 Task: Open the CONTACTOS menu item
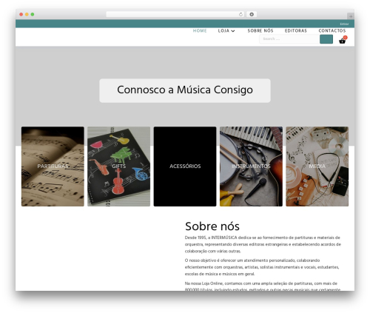(332, 31)
